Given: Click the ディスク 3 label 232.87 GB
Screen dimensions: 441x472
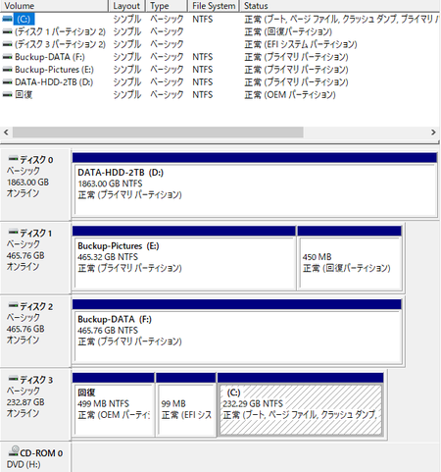Looking at the screenshot, I should 25,402.
